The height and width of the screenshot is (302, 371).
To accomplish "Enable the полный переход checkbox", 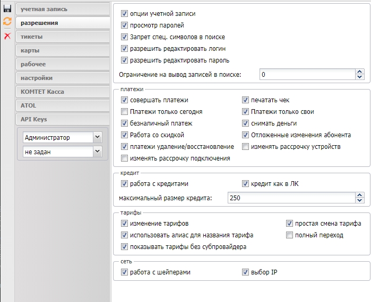I will tap(290, 235).
